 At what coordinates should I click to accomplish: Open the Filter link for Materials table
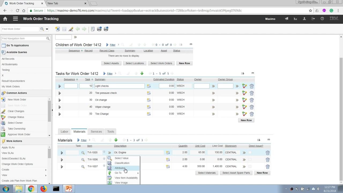(x=84, y=140)
